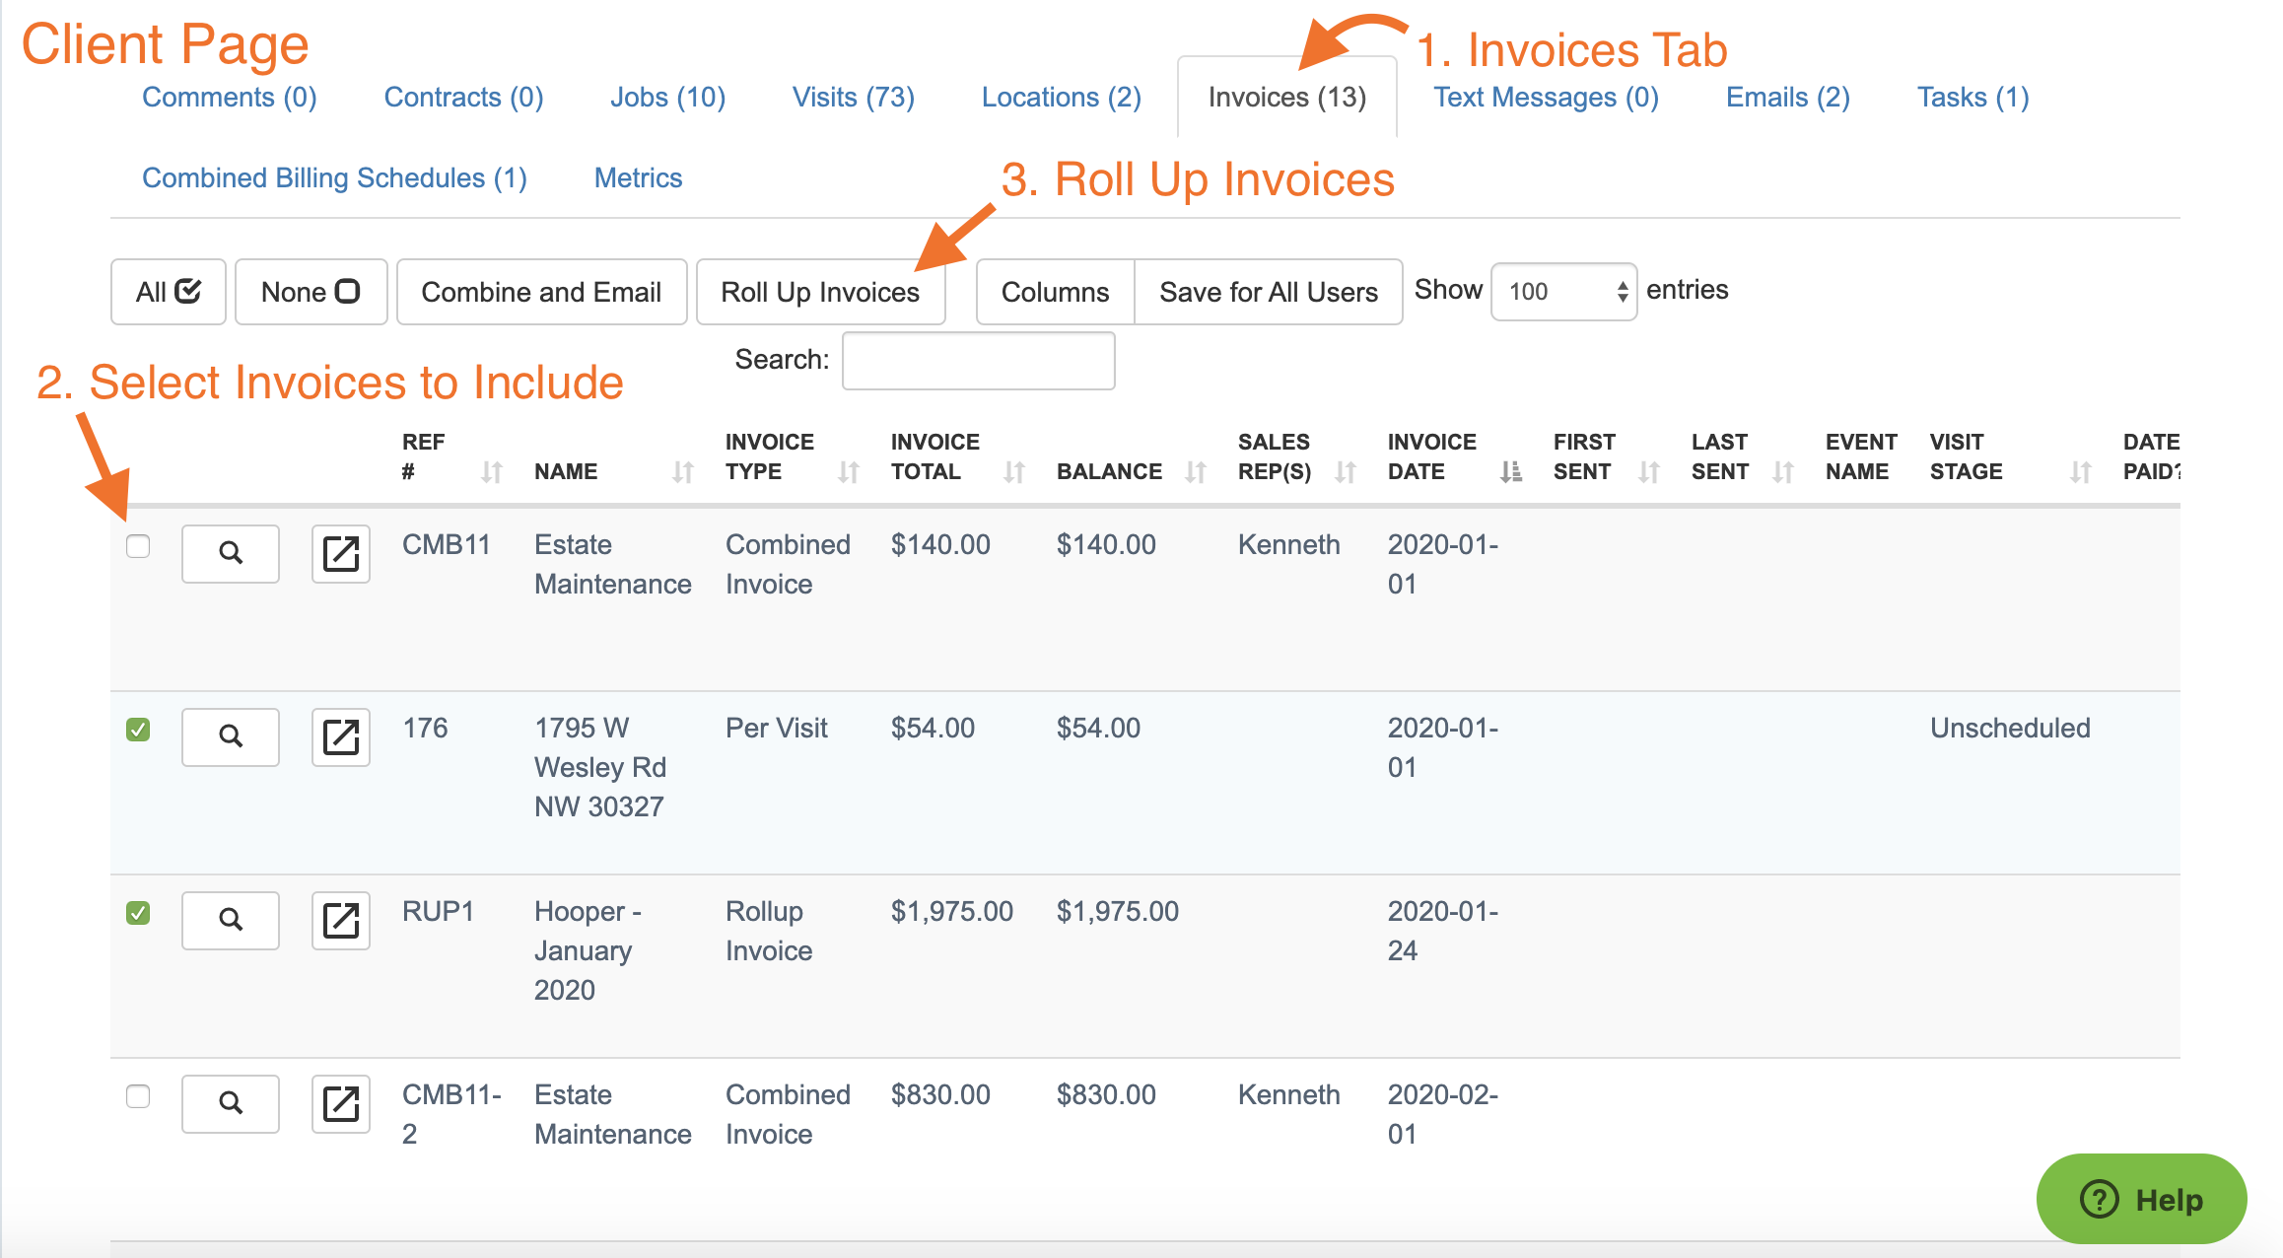
Task: Open the Combined Billing Schedules tab
Action: pyautogui.click(x=334, y=178)
